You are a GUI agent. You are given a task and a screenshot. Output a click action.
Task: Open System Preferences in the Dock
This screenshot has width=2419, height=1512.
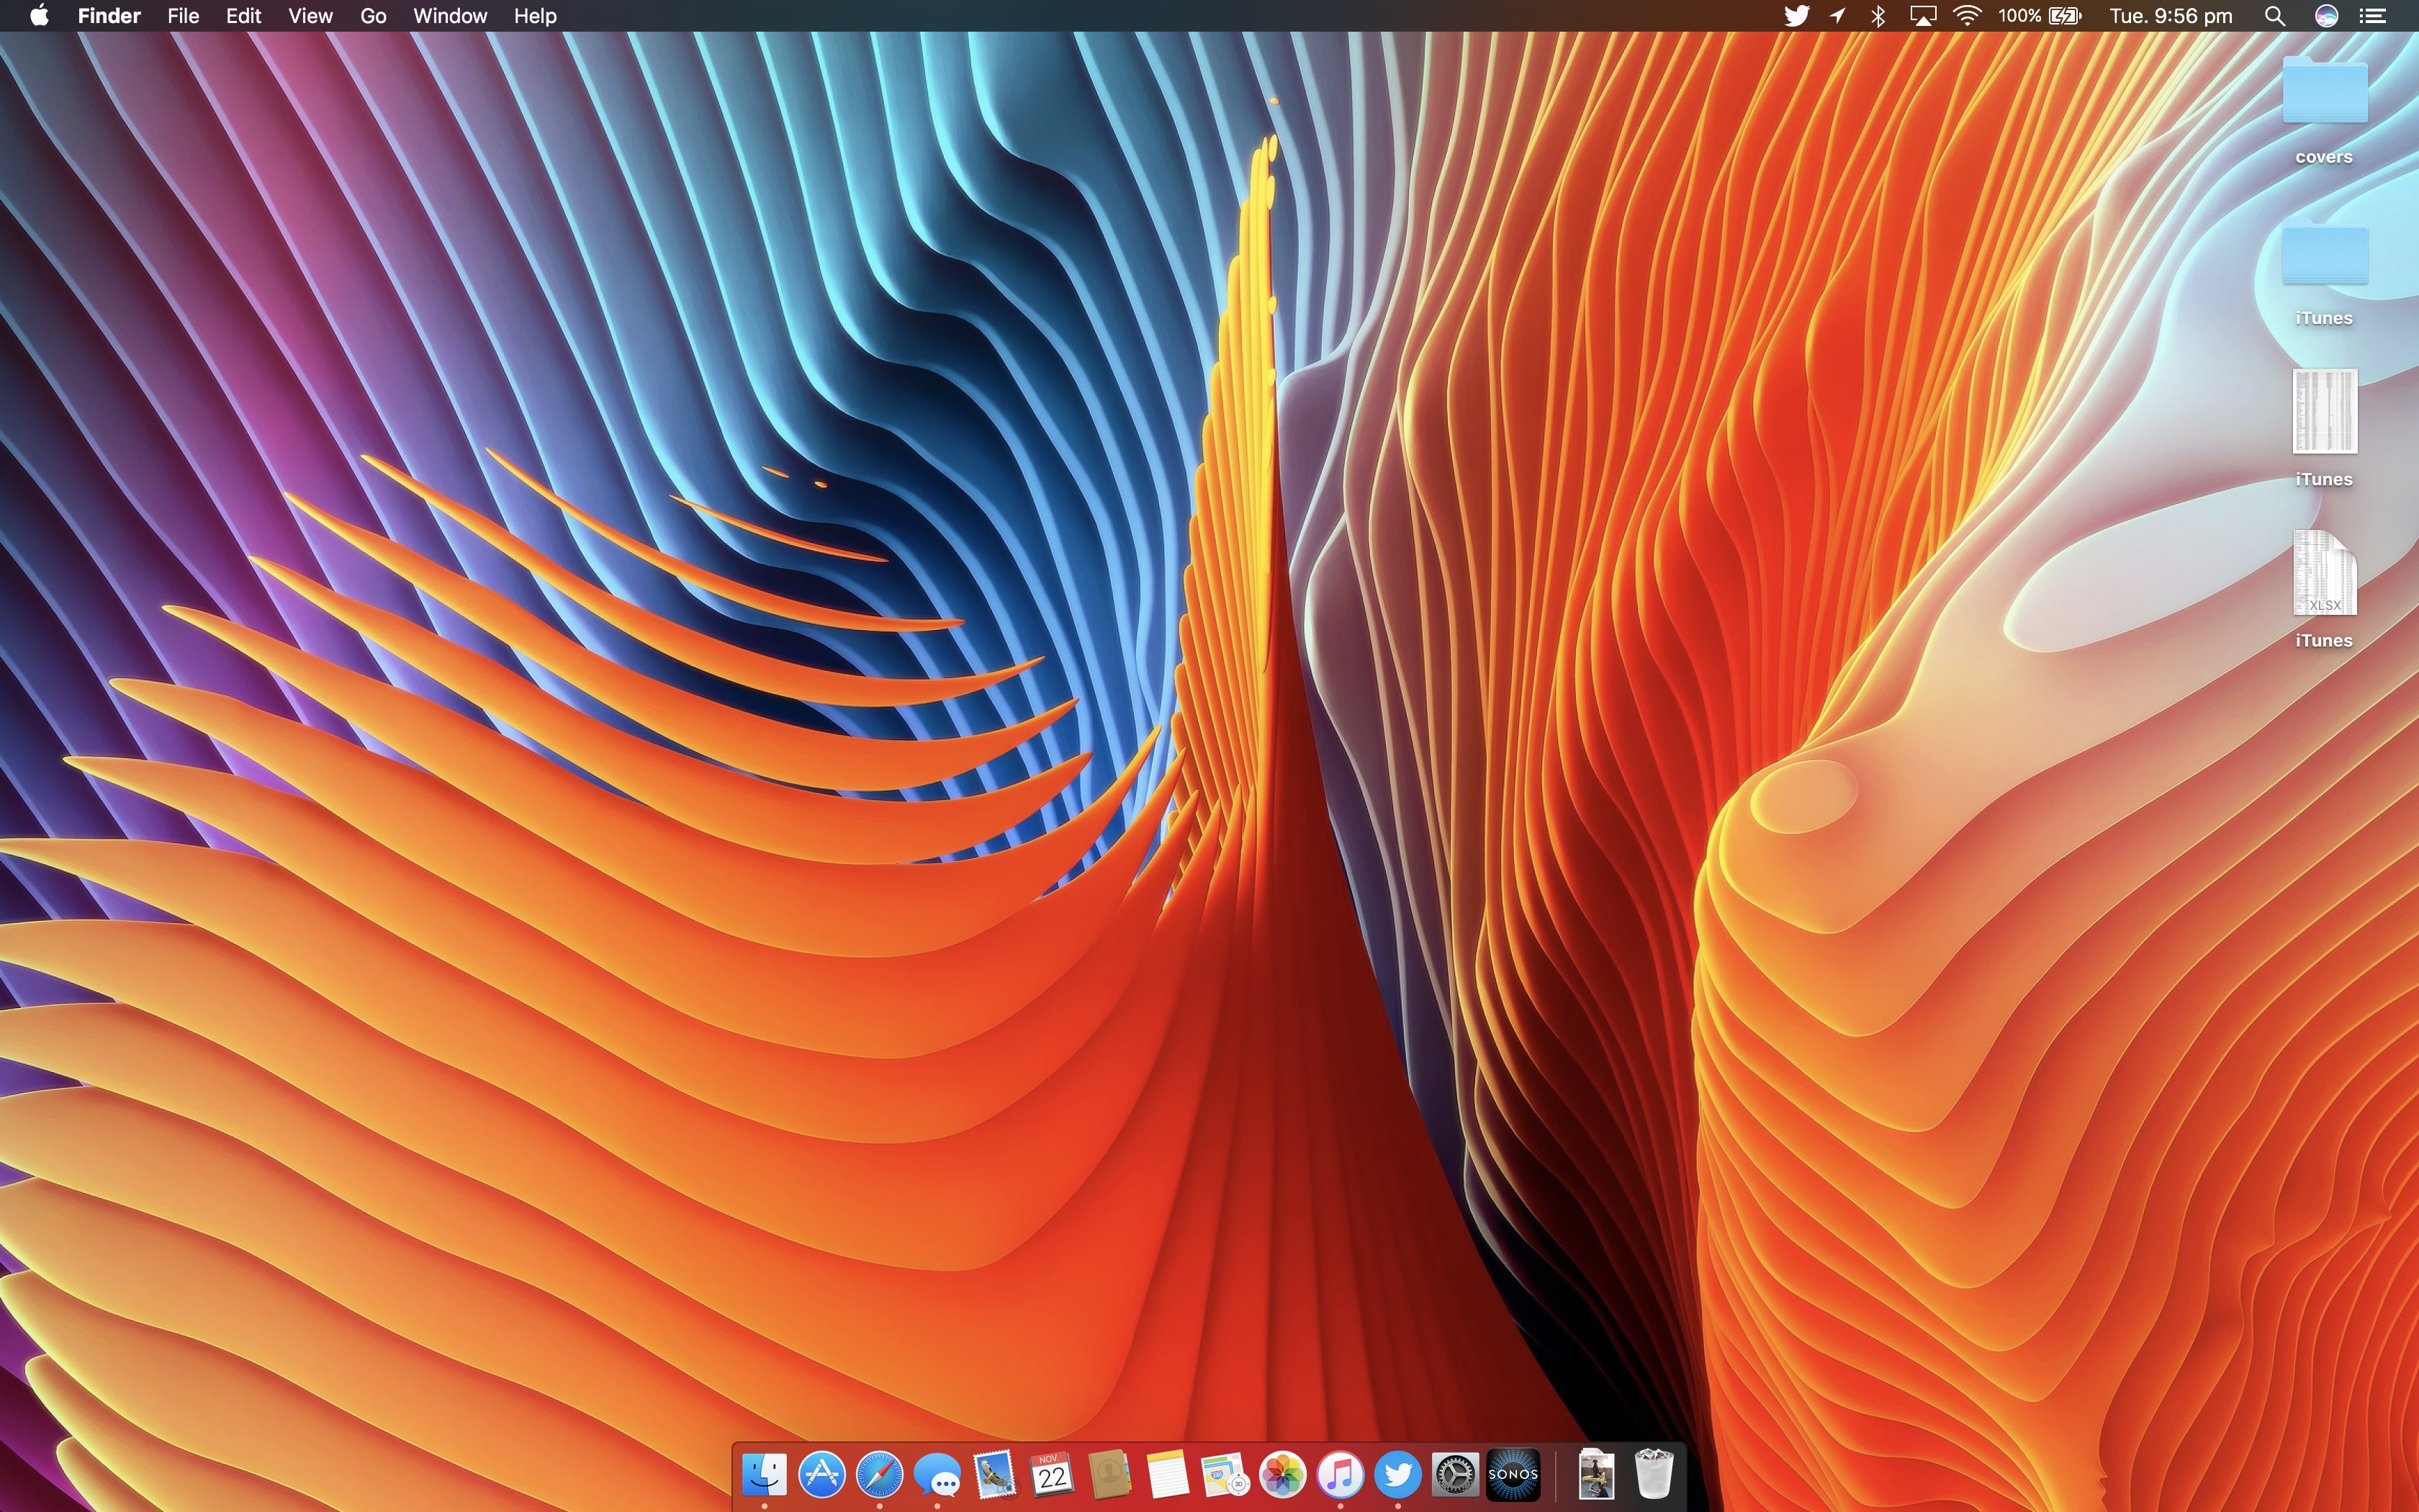1456,1474
